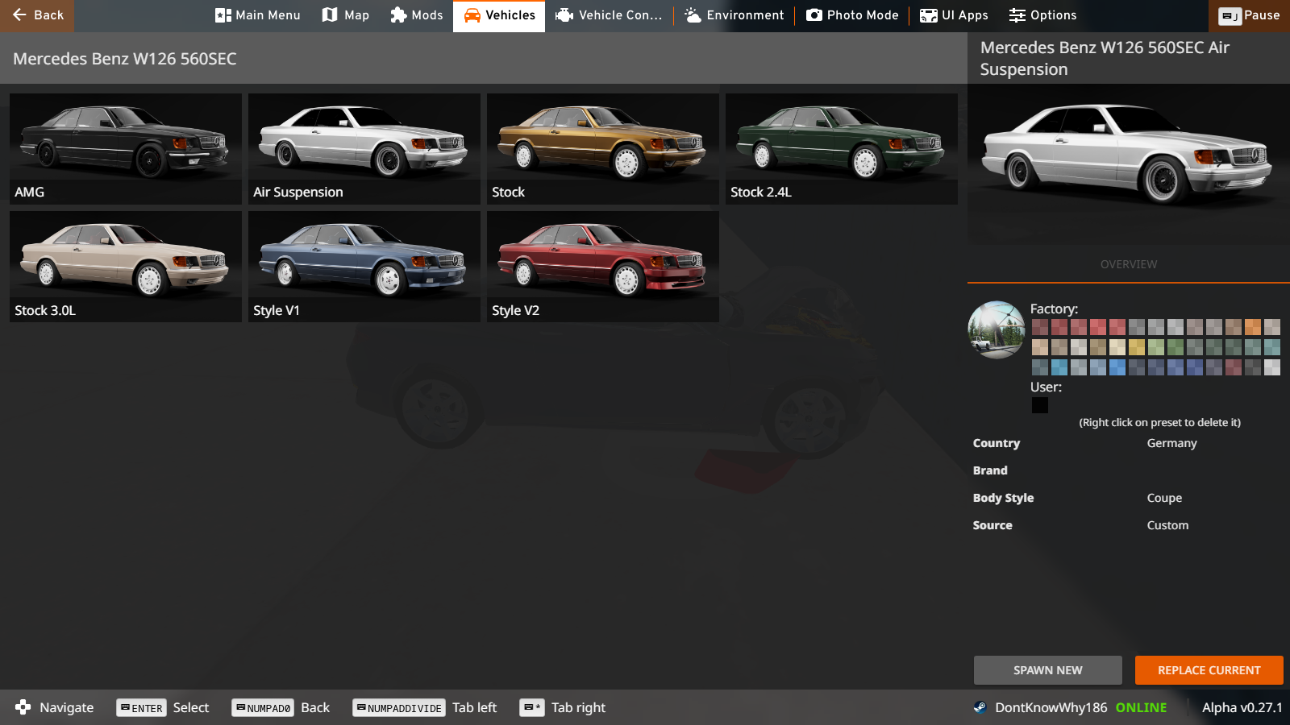This screenshot has width=1290, height=725.
Task: Select the black User color preset
Action: point(1040,405)
